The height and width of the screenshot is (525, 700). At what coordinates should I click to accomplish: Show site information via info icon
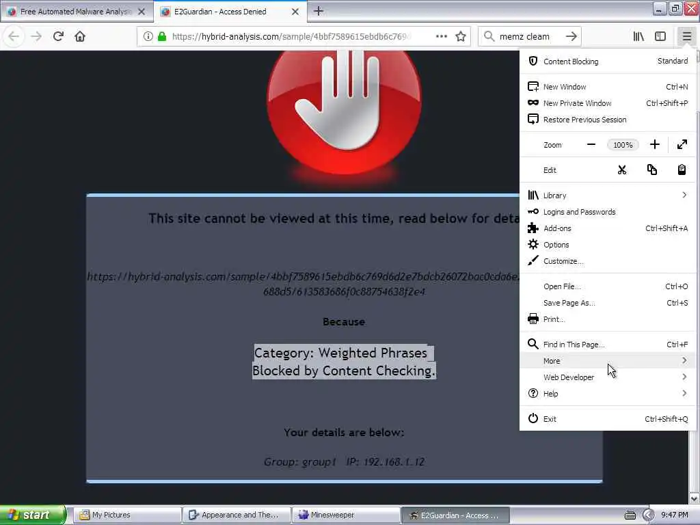click(148, 36)
